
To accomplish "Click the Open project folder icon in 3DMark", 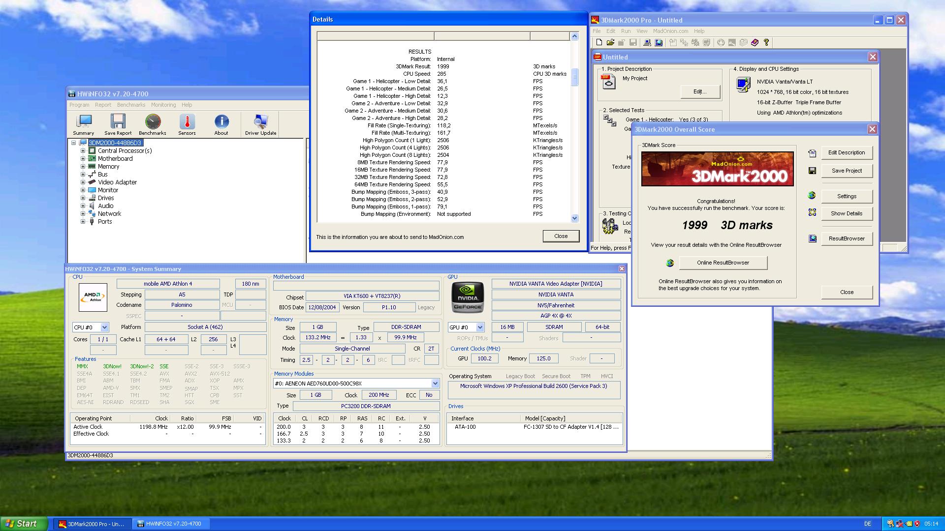I will (x=610, y=43).
